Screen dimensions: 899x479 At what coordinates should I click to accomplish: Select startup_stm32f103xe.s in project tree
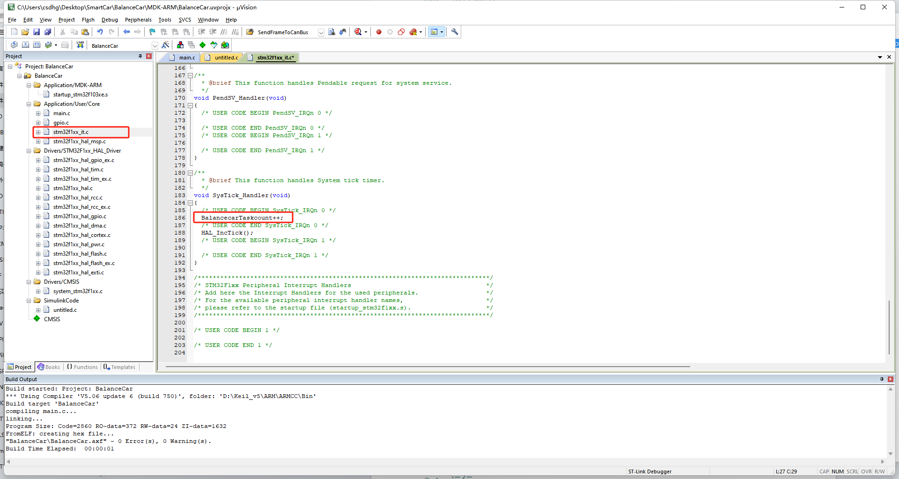pyautogui.click(x=80, y=95)
